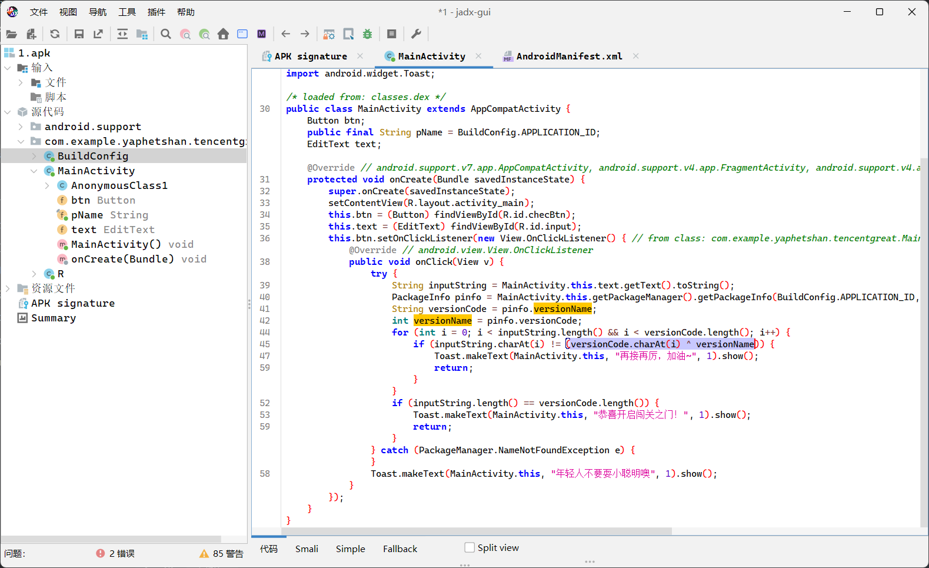Expand the 资源文件 resources node
The width and height of the screenshot is (929, 568).
8,288
